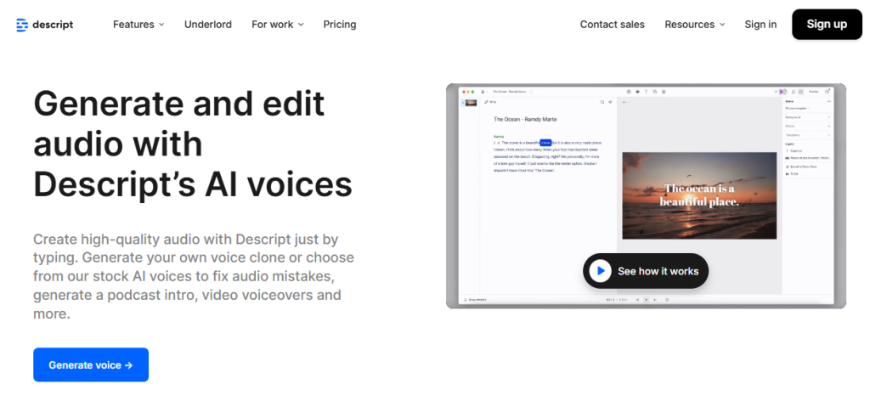The width and height of the screenshot is (870, 418).
Task: Click Show timeline at the preview's bottom left
Action: [x=475, y=300]
